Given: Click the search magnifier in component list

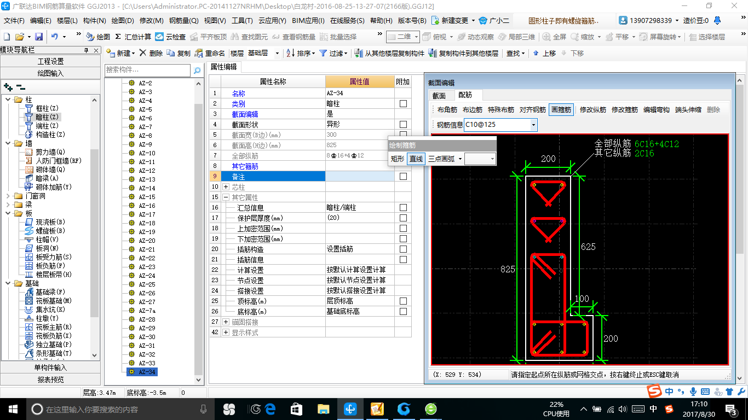Looking at the screenshot, I should point(197,71).
